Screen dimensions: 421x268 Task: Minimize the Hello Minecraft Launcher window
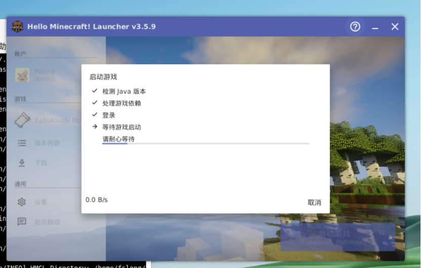375,28
